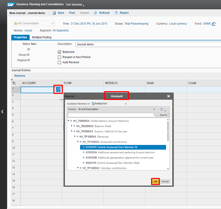Click the Time 31 Dec 2015 link
This screenshot has width=221, height=209.
tap(89, 24)
